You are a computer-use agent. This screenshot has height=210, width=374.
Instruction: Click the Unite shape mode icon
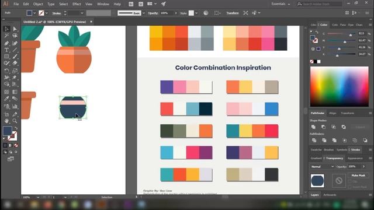[x=313, y=127]
